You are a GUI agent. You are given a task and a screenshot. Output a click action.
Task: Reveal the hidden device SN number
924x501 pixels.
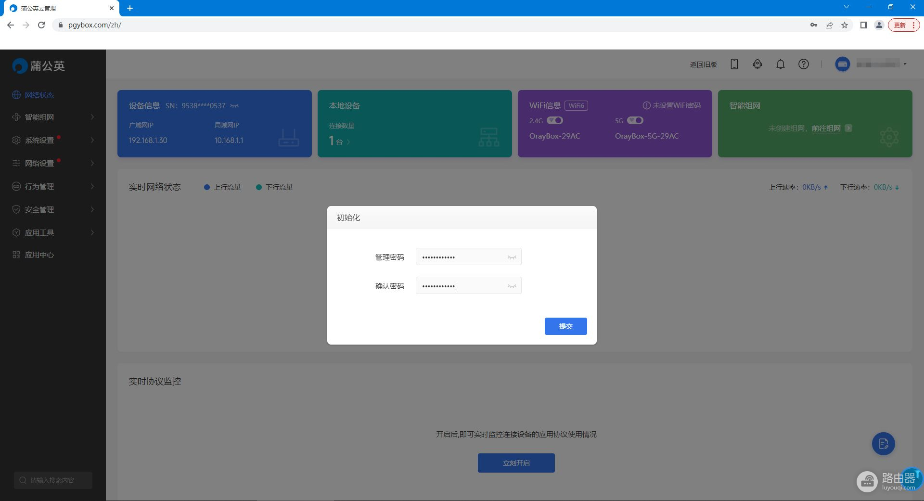[x=234, y=106]
